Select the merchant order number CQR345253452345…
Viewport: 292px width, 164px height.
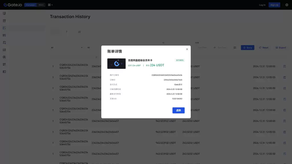click(167, 75)
